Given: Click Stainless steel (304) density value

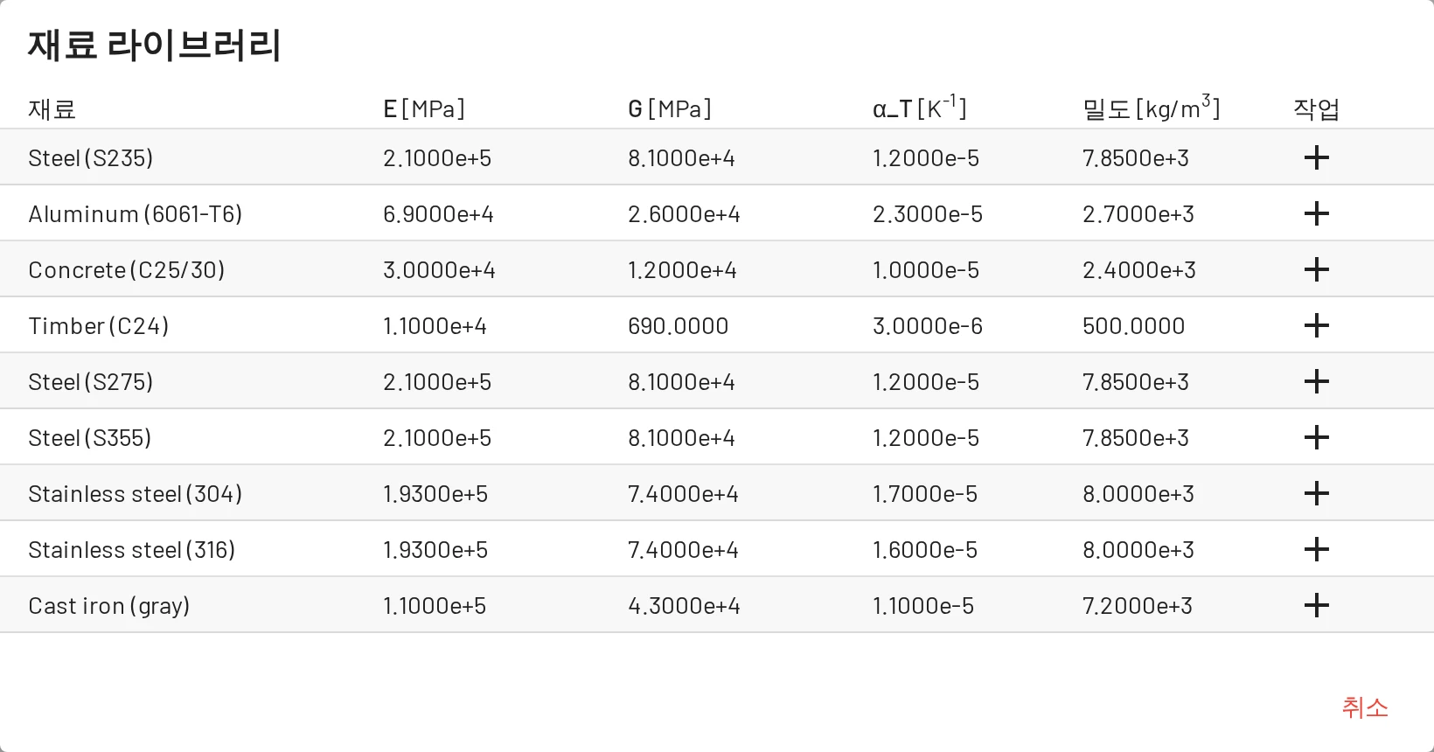Looking at the screenshot, I should 1138,494.
